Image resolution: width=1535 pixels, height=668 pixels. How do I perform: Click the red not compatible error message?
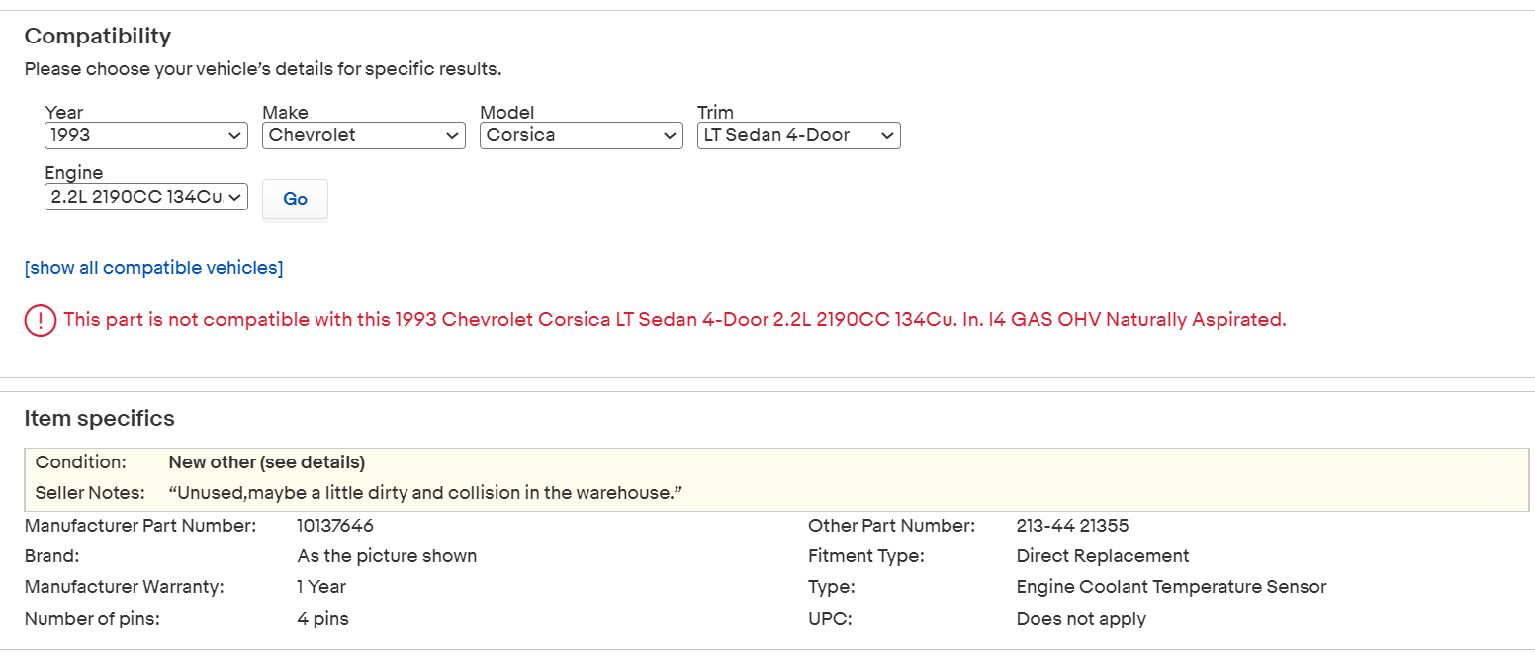[x=675, y=320]
